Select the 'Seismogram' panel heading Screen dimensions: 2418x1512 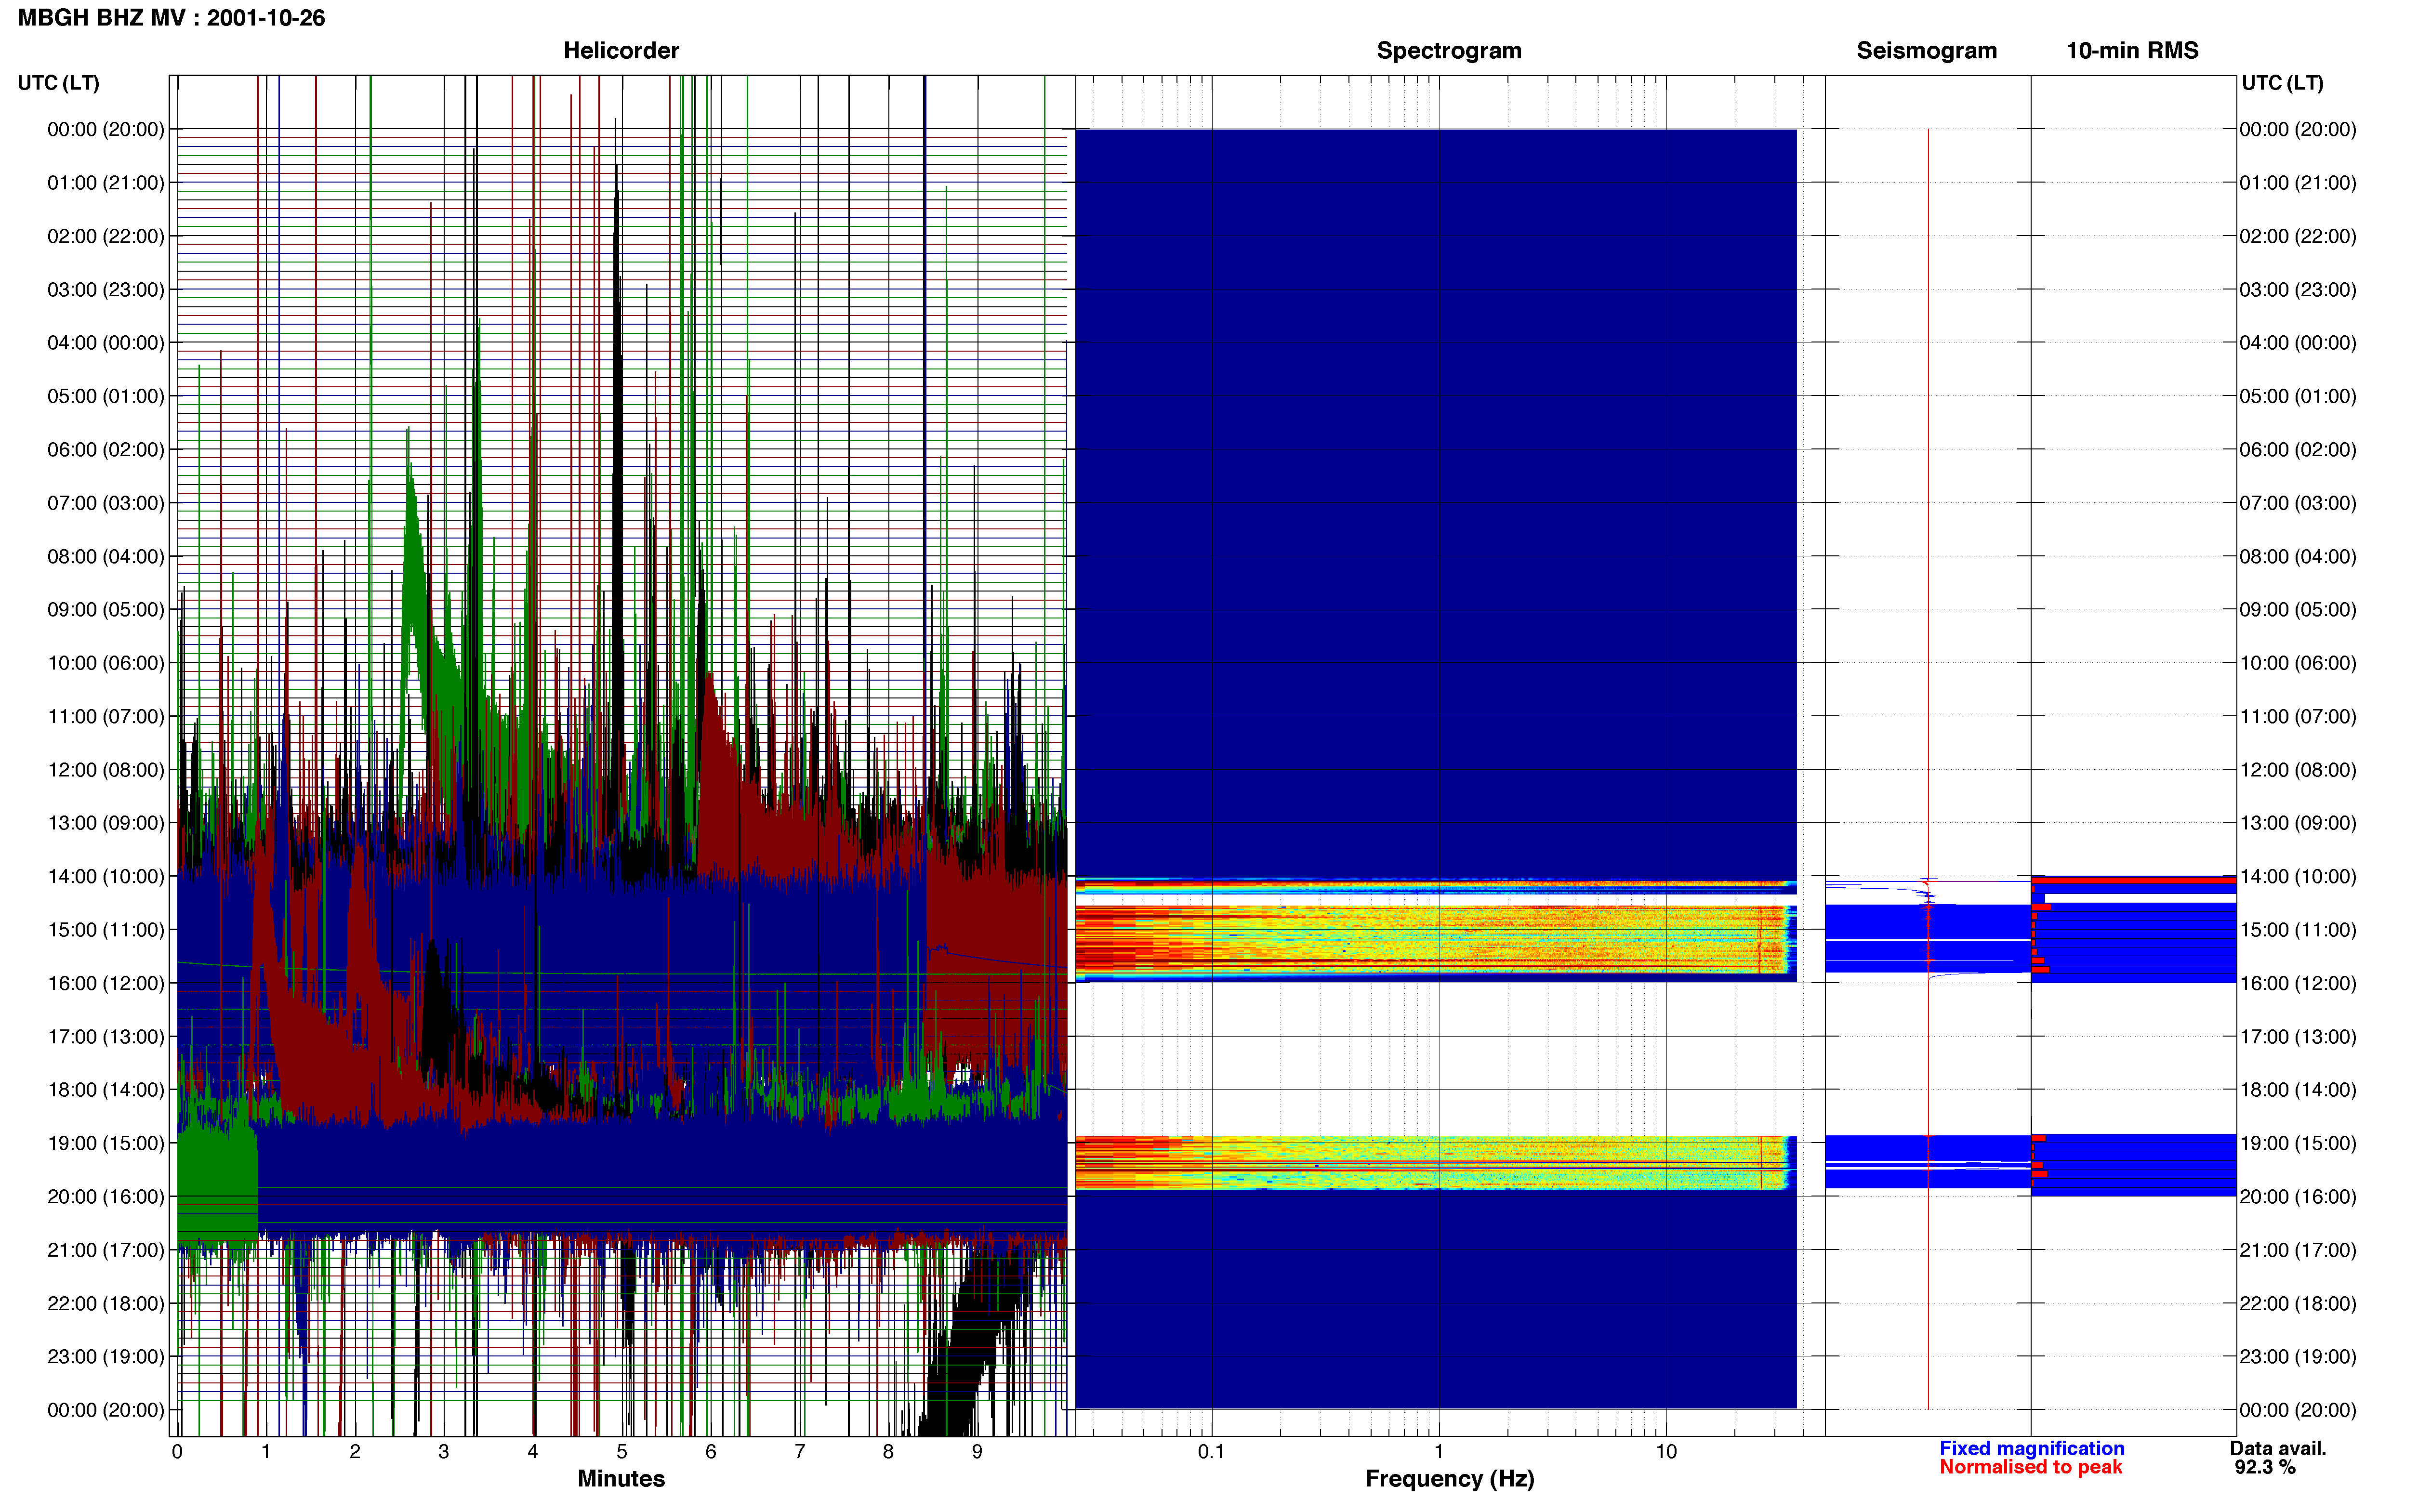coord(1926,51)
